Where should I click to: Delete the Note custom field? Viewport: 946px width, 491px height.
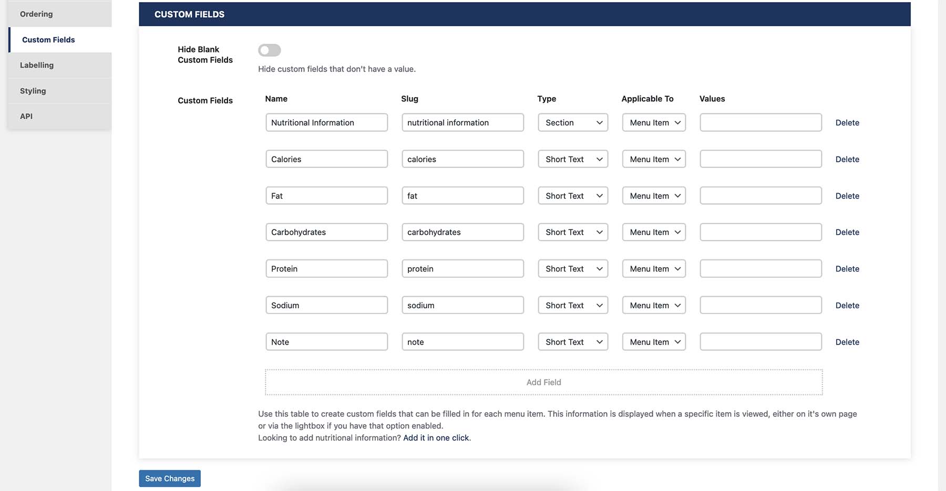tap(847, 341)
